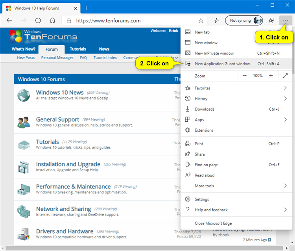Click the Print printer icon

(x=188, y=143)
